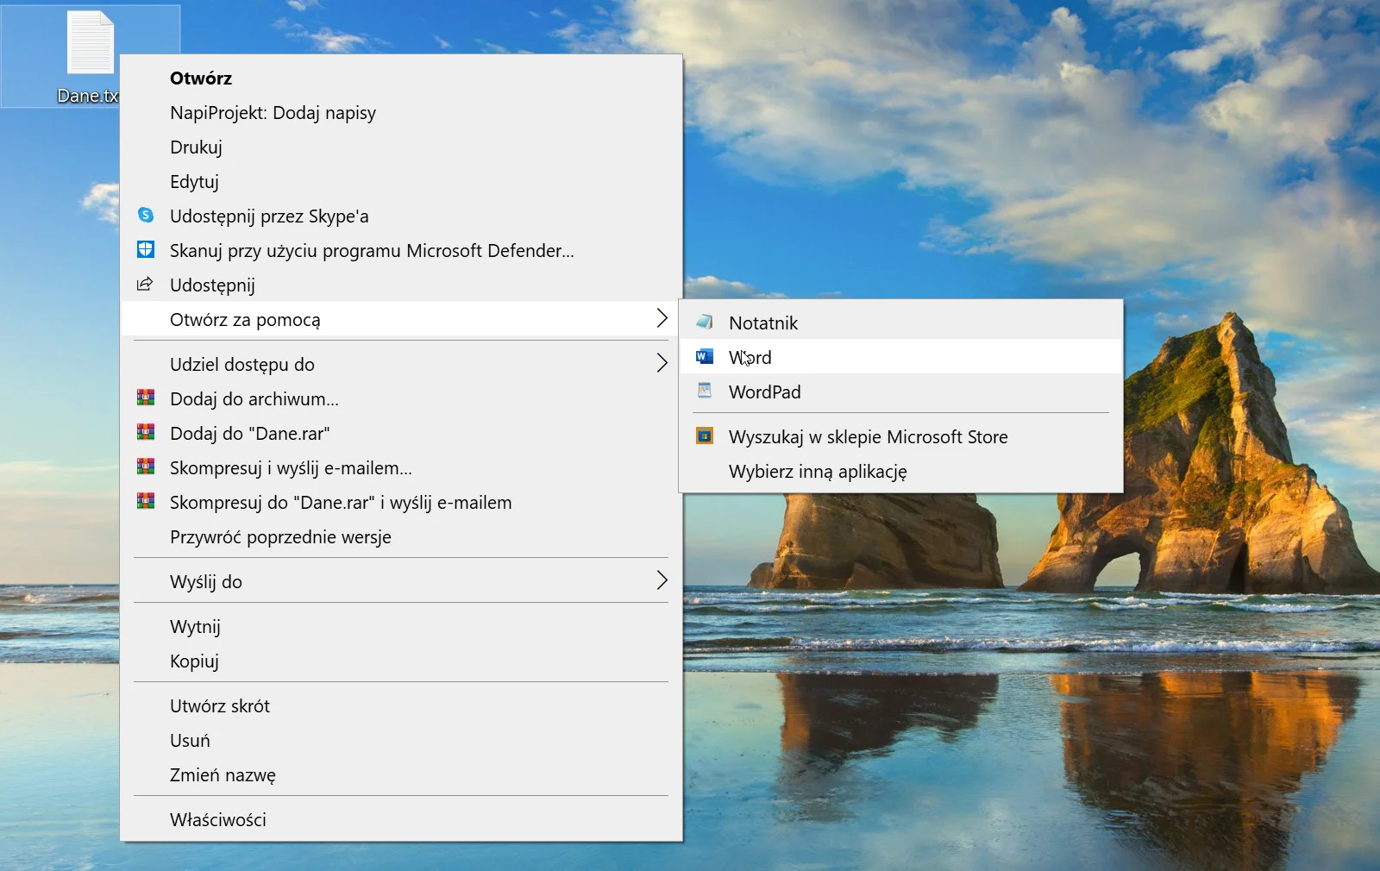This screenshot has height=871, width=1380.
Task: Click the WinRAR icon beside Dodaj do archiwum
Action: click(x=146, y=398)
